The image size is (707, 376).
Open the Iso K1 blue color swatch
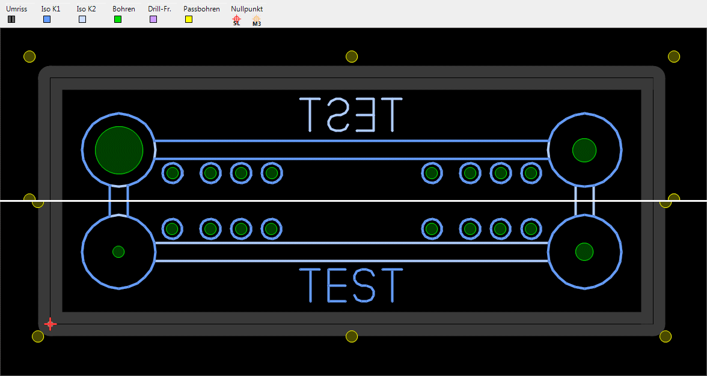click(x=47, y=19)
